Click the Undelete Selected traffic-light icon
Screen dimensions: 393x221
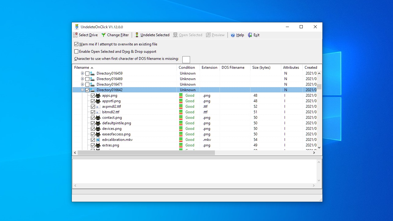pos(137,35)
